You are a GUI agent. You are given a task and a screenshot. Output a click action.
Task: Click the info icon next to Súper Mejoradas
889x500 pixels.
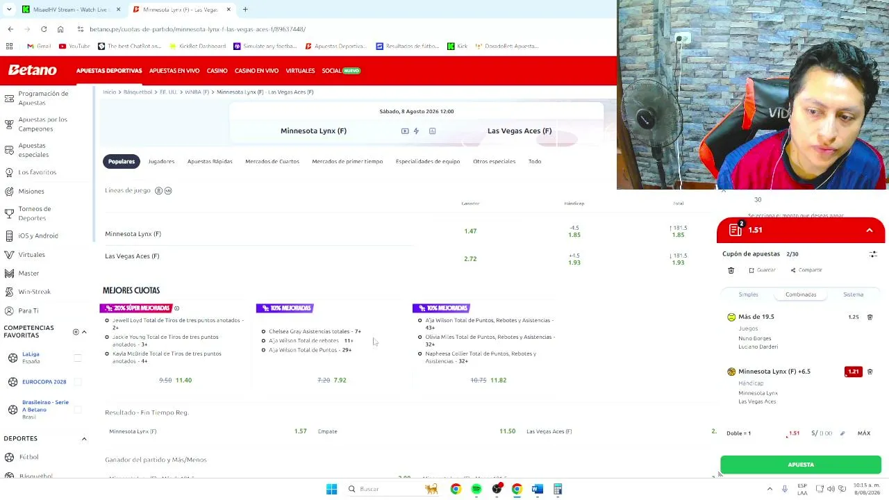(x=176, y=308)
